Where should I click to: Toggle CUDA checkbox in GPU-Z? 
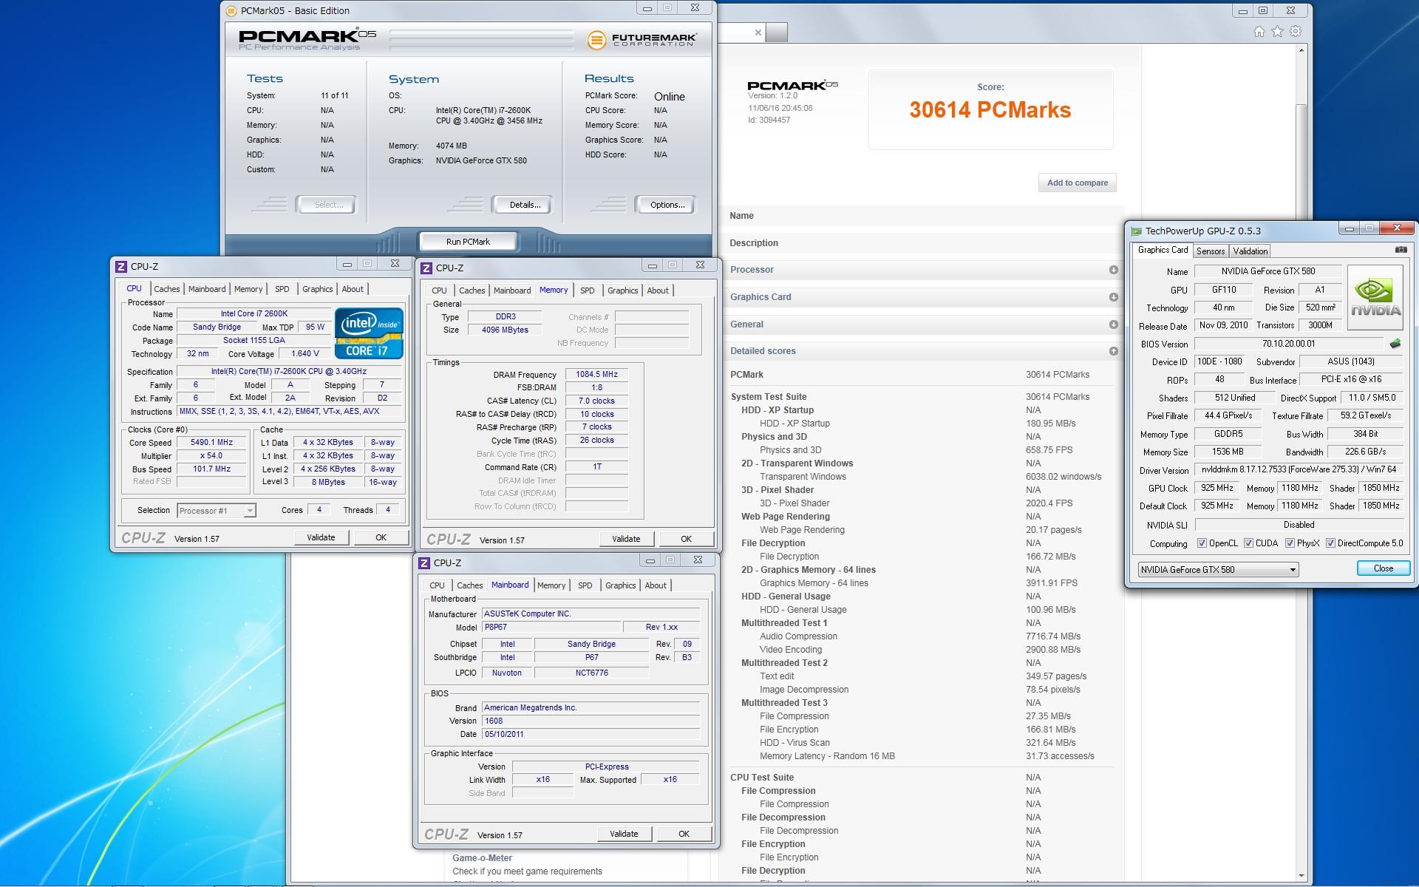(1248, 543)
